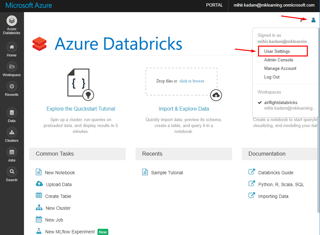
Task: Open Search magnifier icon in sidebar
Action: coord(12,172)
